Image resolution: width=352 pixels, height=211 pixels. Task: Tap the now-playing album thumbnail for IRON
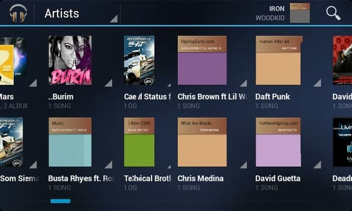pos(300,13)
